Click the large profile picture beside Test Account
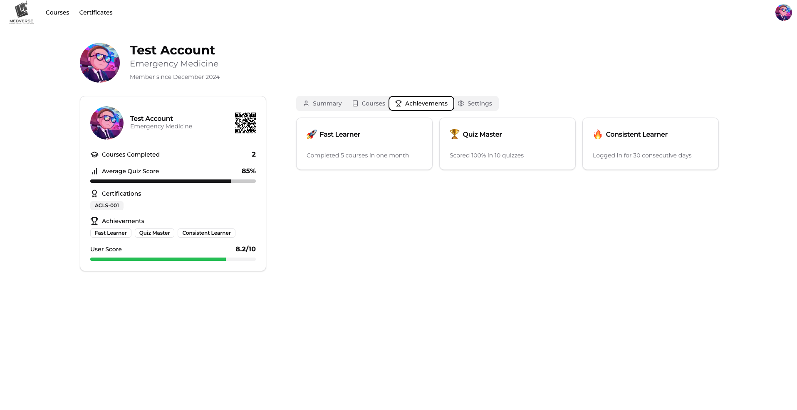Screen dimensions: 797x410 pyautogui.click(x=100, y=63)
